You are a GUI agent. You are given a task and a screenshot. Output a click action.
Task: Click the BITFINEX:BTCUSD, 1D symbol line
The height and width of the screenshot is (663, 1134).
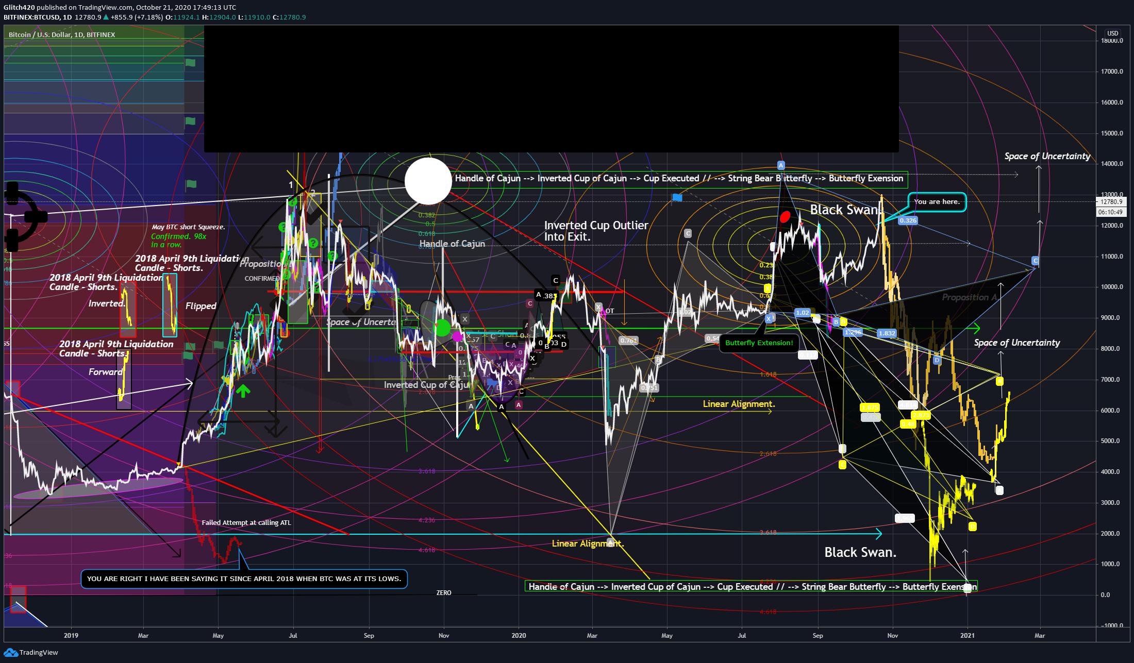[155, 17]
